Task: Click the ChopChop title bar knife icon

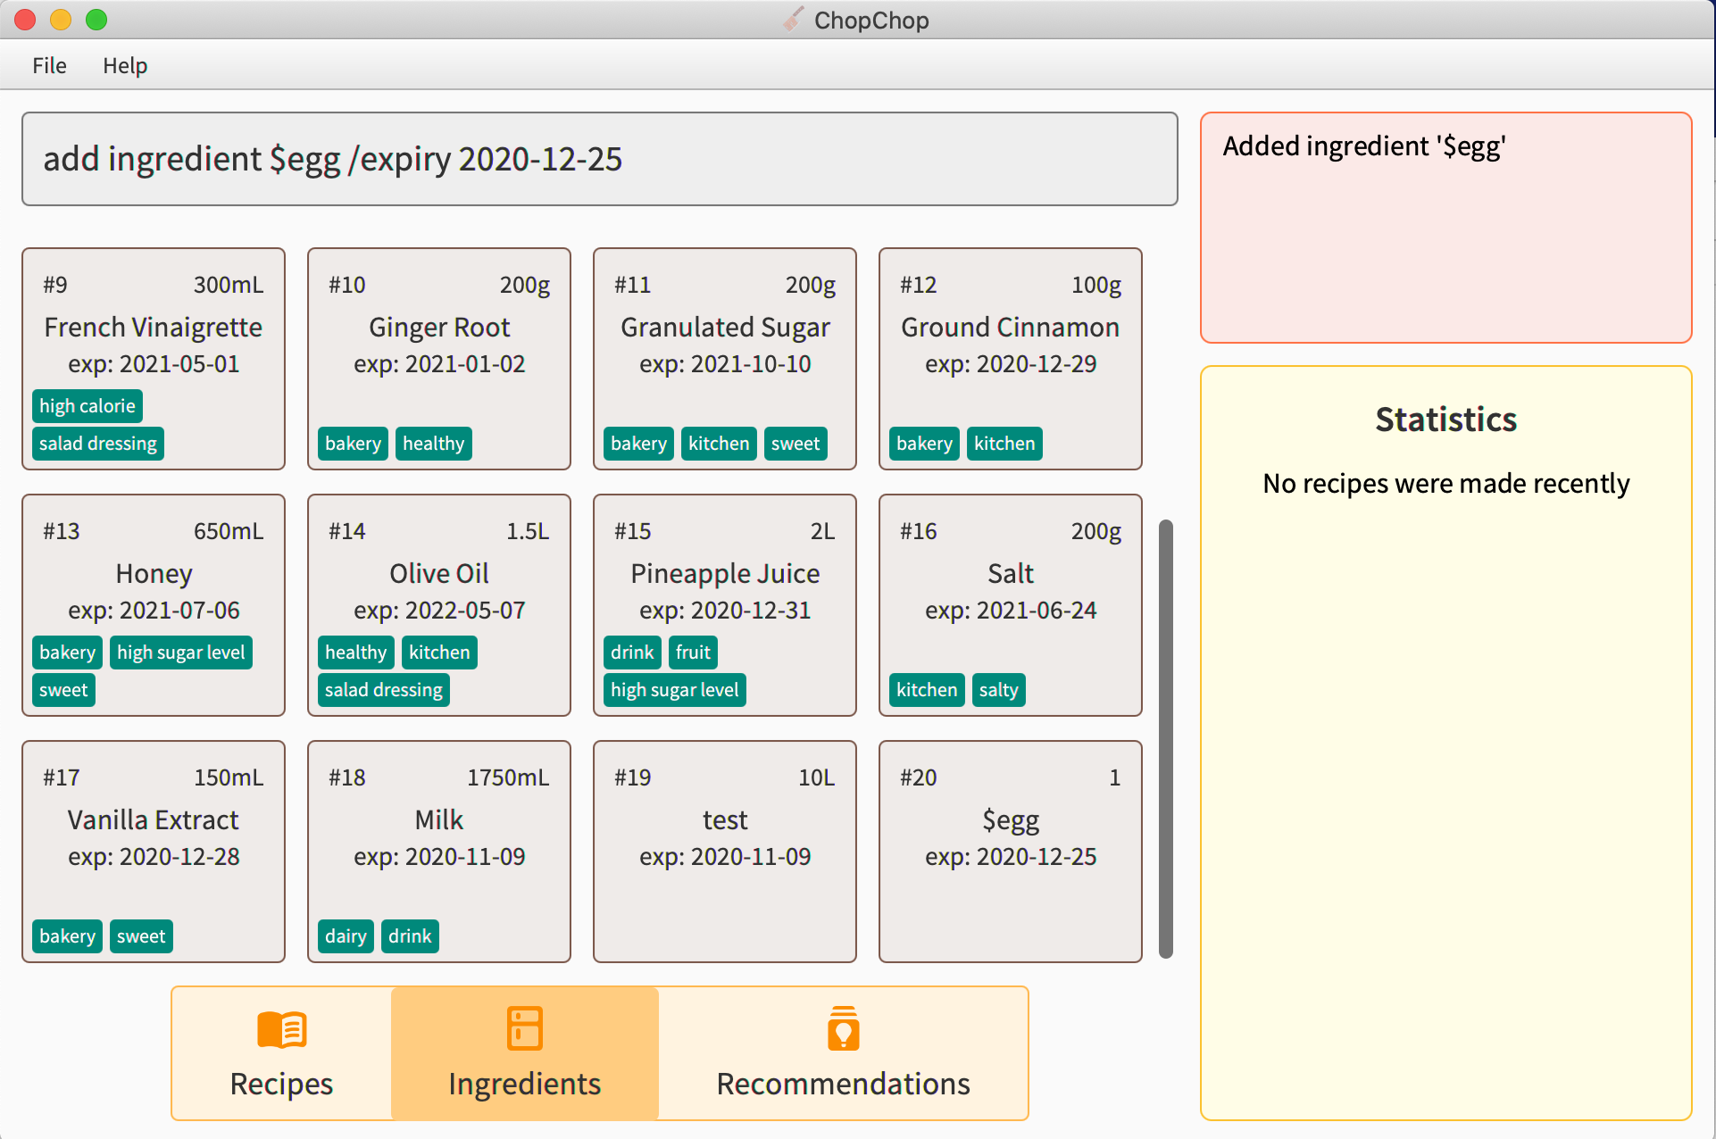Action: pos(793,20)
